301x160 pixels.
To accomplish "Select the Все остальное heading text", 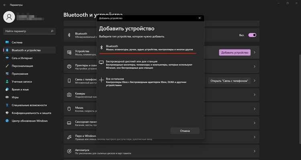I will click(x=115, y=79).
